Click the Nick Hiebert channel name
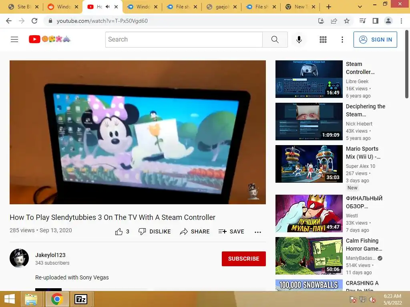Image resolution: width=410 pixels, height=307 pixels. point(359,124)
